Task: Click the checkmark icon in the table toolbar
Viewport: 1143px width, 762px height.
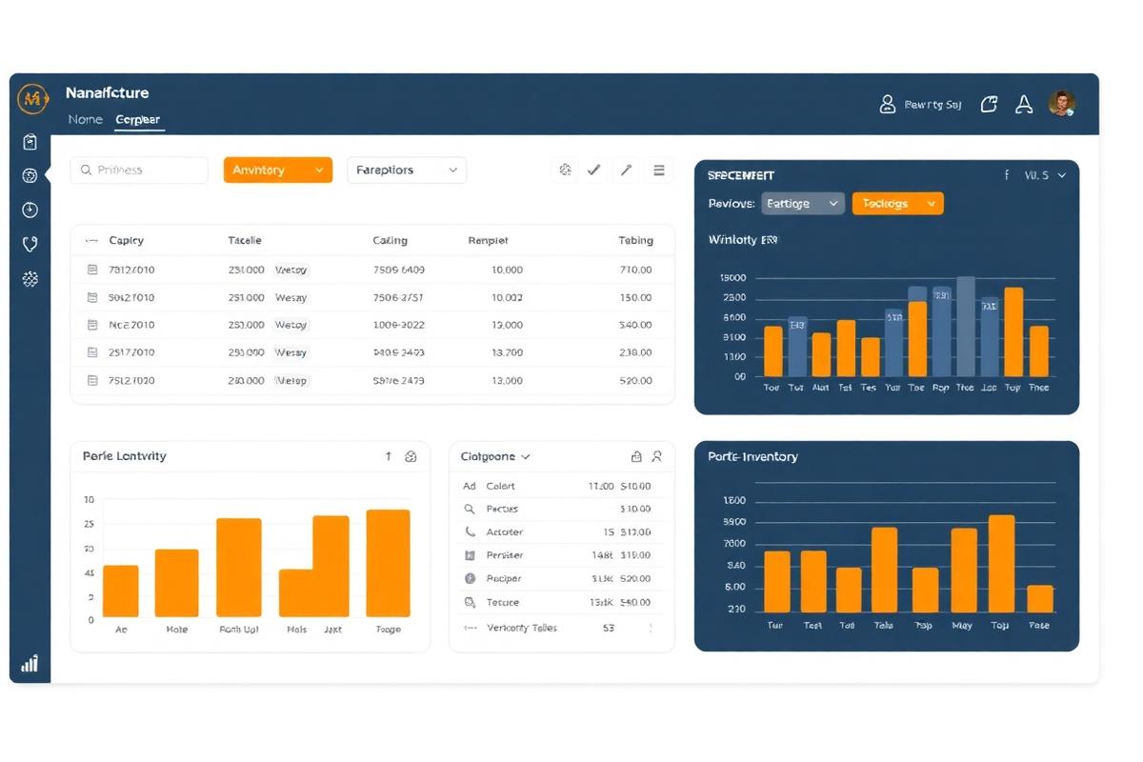Action: [594, 170]
